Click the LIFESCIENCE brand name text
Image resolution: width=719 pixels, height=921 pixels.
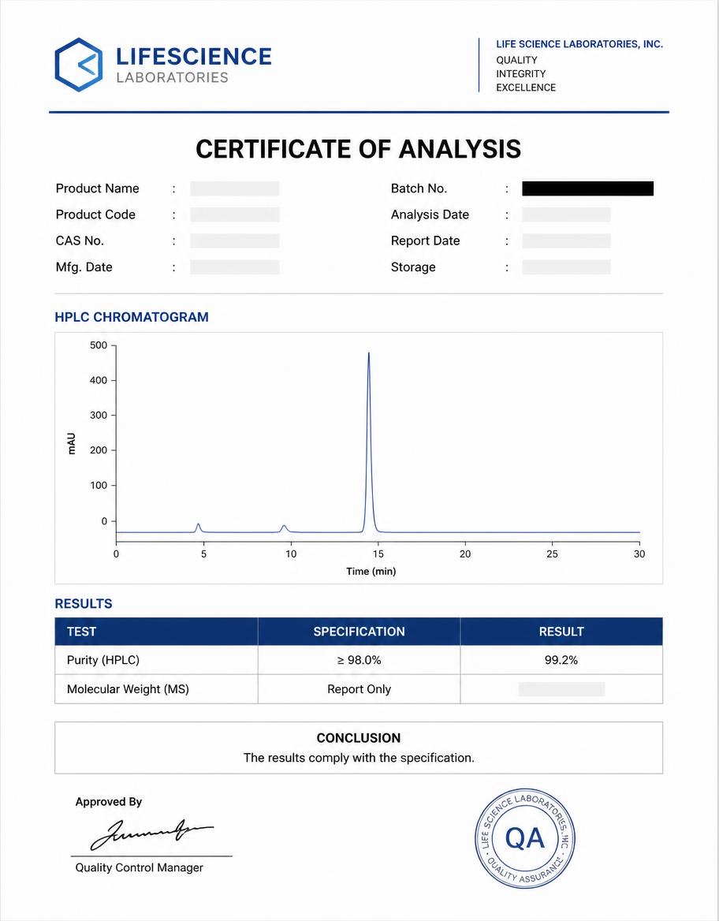point(194,57)
